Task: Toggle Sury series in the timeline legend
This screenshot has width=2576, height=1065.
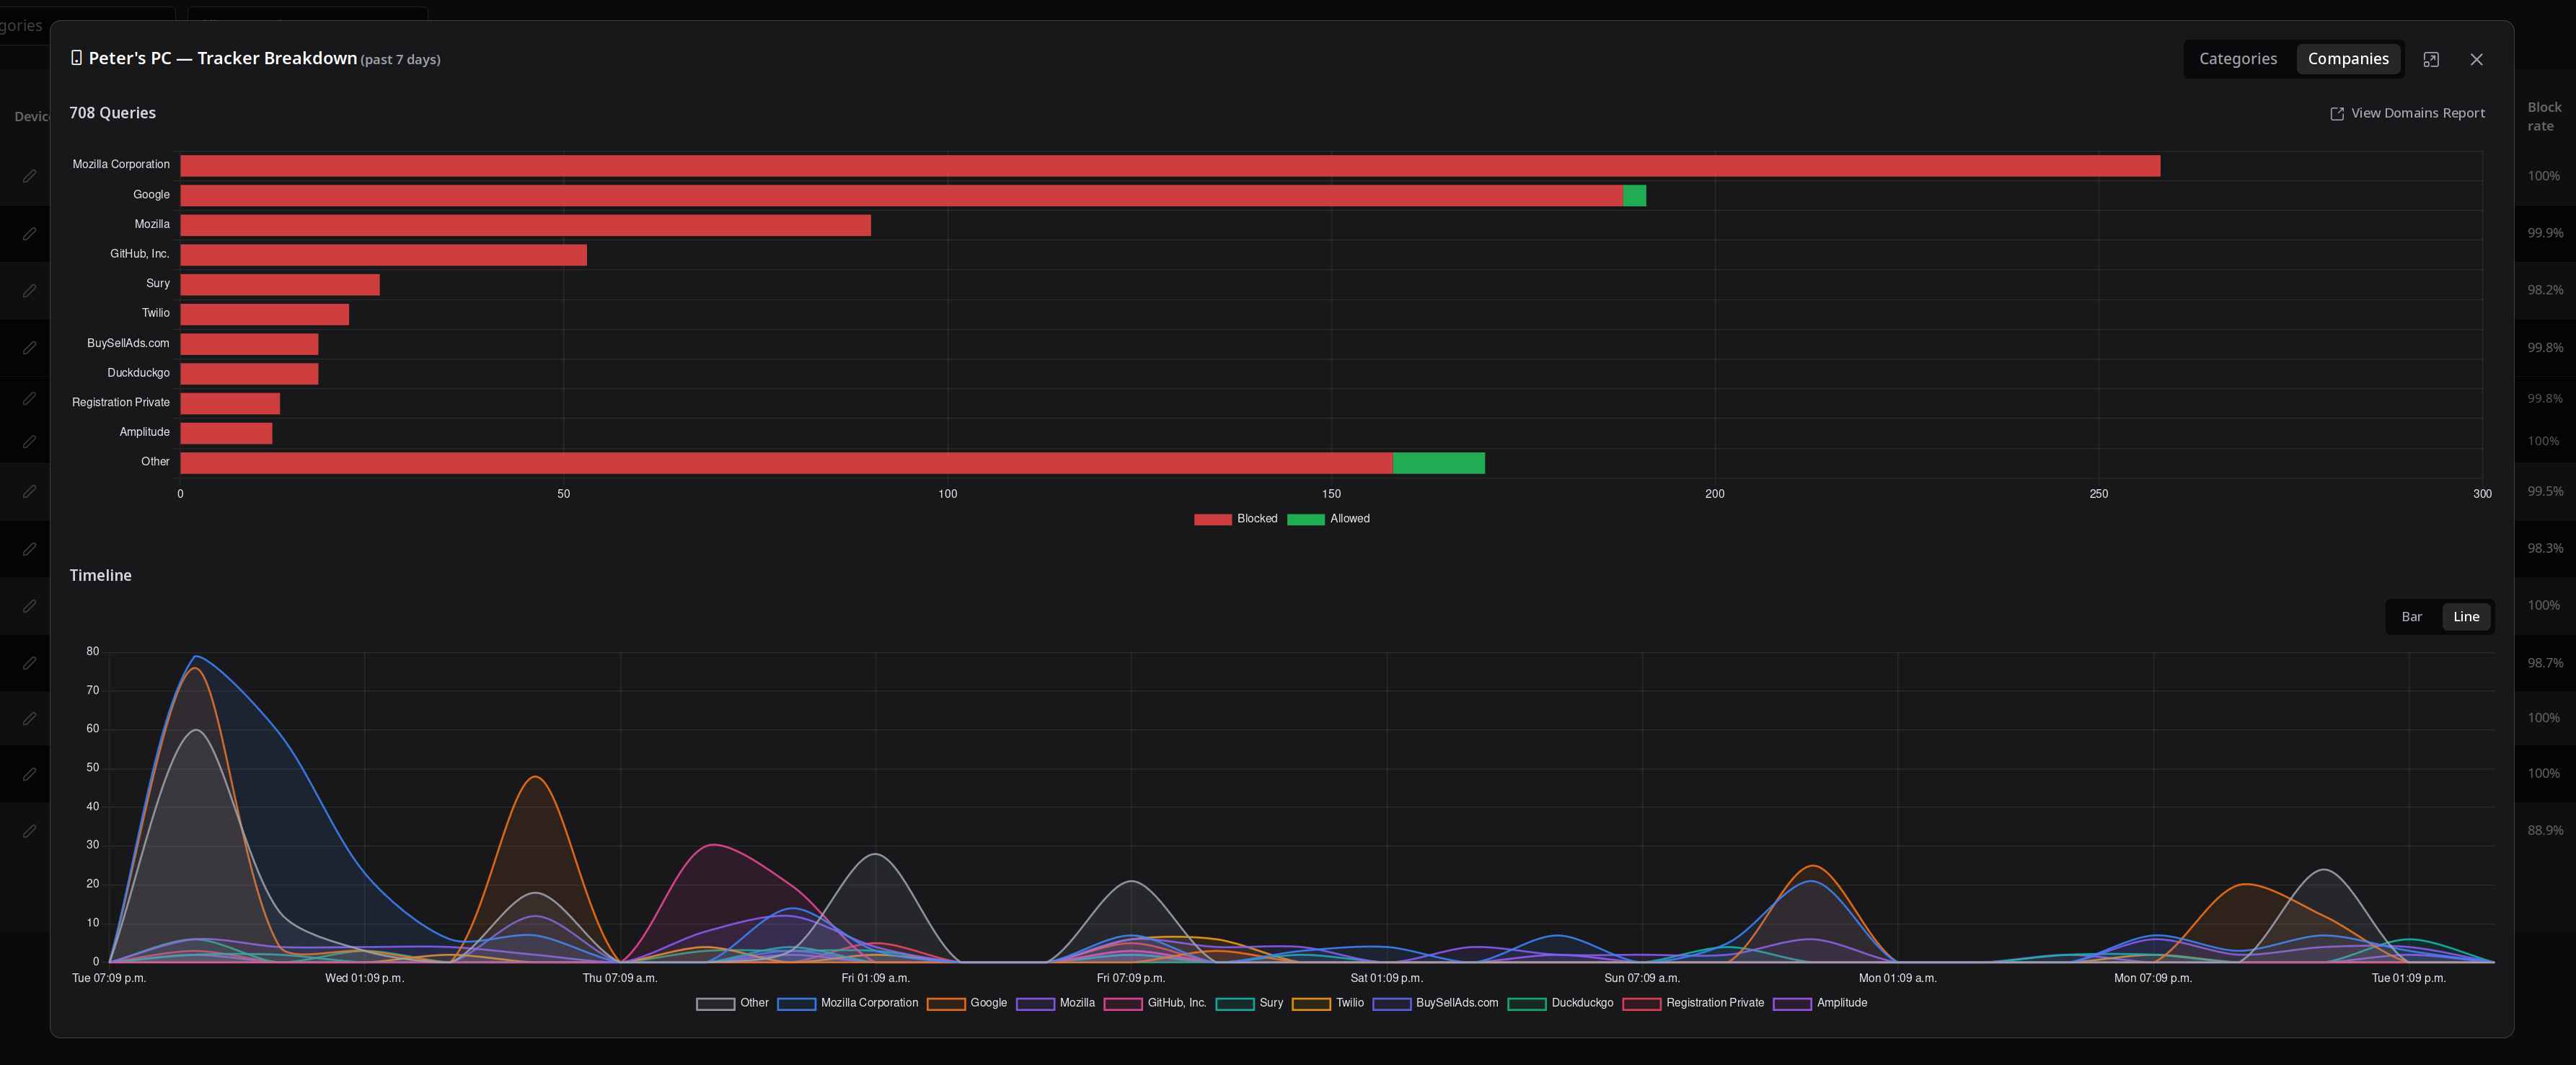Action: [x=1249, y=1003]
